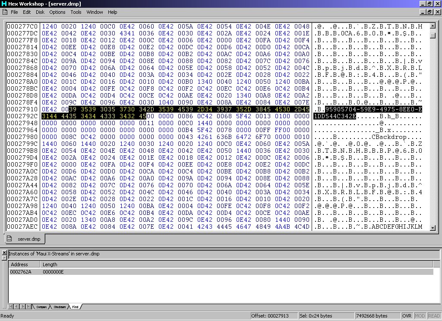Click ABCDEFGHIJKLM in the ASCII column
This screenshot has width=442, height=321.
pyautogui.click(x=397, y=227)
